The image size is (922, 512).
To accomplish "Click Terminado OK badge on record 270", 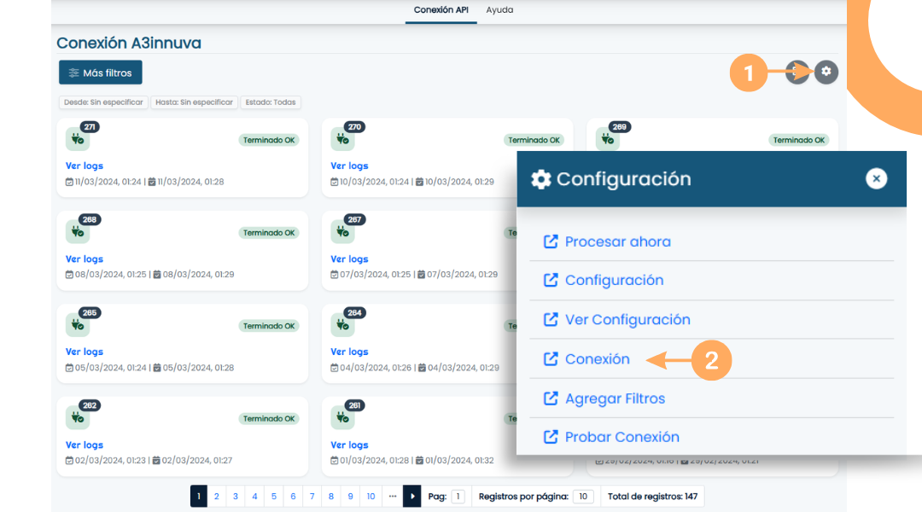I will tap(534, 140).
